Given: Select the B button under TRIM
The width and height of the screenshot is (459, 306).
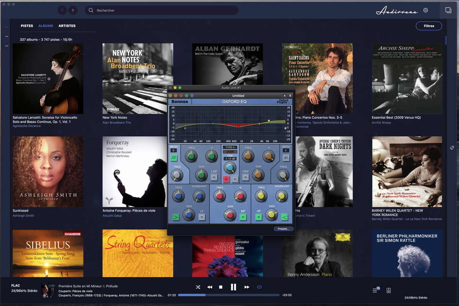Looking at the screenshot, I should pyautogui.click(x=234, y=179).
